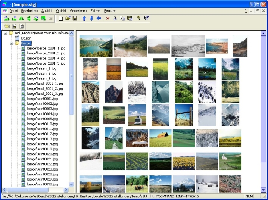Click the blue up arrow icon
Screen dimensions: 268x200
[x=84, y=18]
